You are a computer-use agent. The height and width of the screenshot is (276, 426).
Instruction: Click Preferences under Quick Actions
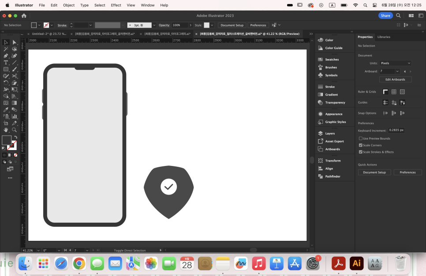coord(407,173)
